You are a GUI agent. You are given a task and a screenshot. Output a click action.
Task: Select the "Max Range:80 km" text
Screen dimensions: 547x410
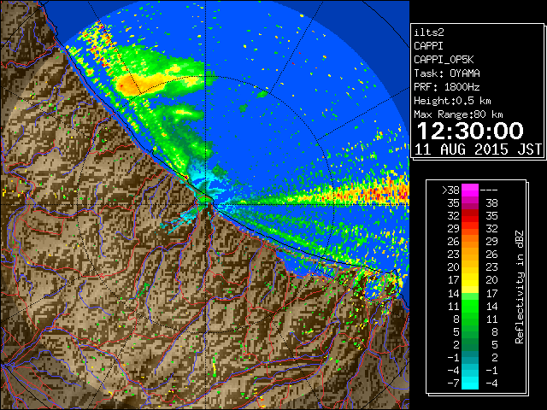458,114
